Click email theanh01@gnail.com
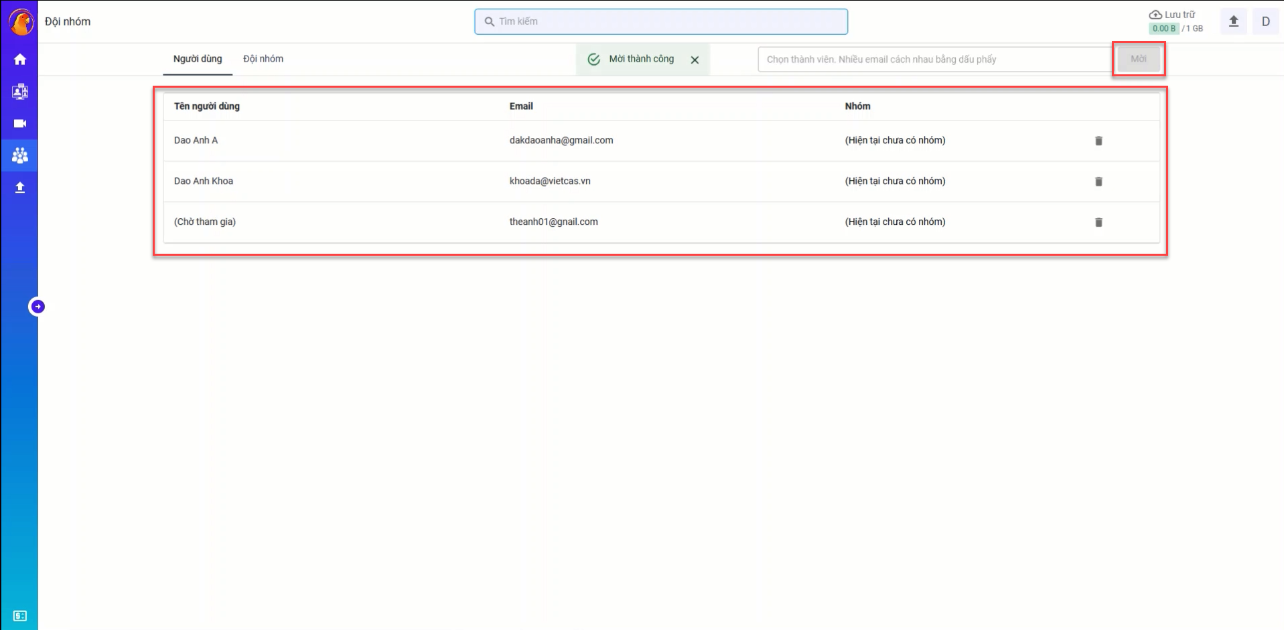 [x=554, y=222]
